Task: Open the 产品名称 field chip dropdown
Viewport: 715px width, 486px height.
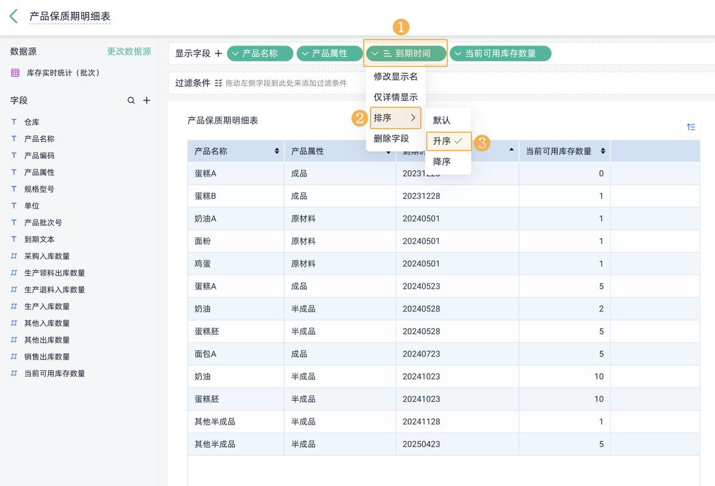Action: pyautogui.click(x=235, y=54)
